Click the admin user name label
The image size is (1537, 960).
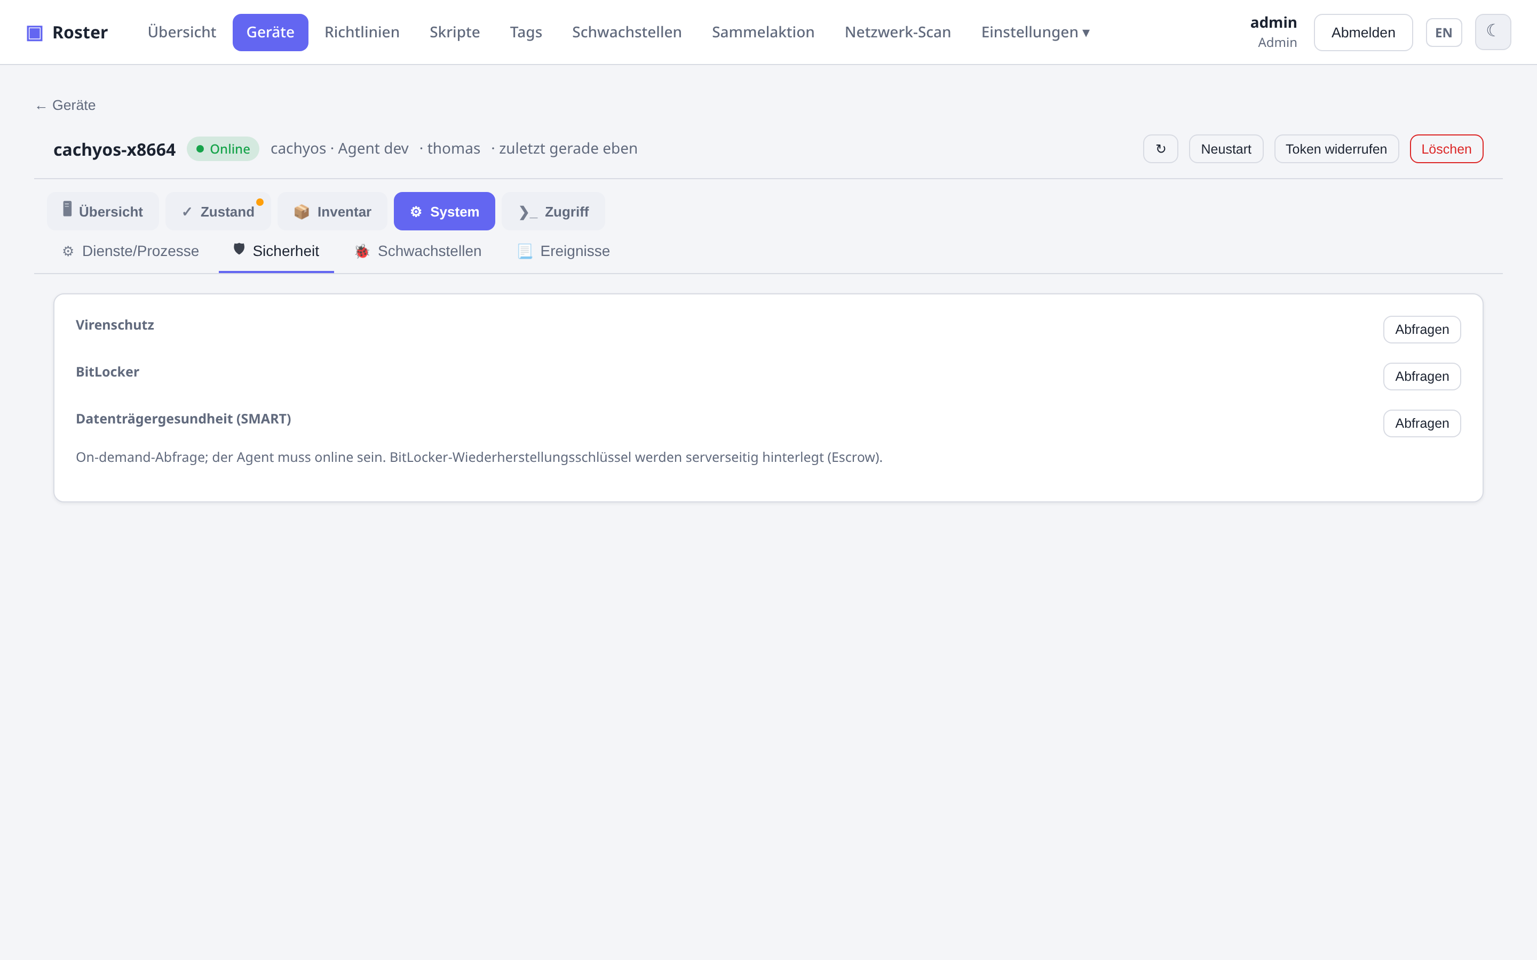(1273, 23)
